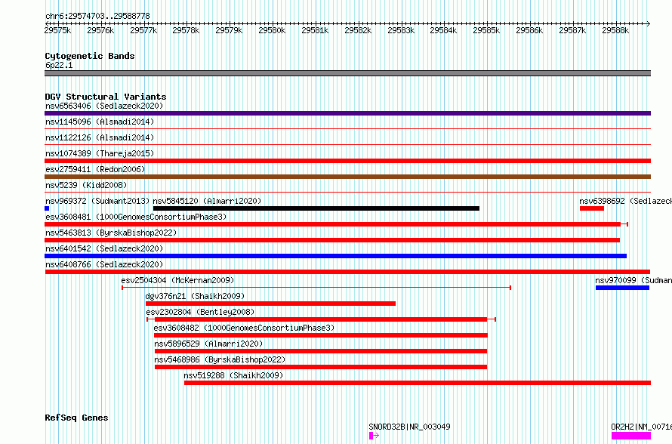Click the RefSeq Genes track title
The image size is (672, 444).
(x=76, y=418)
